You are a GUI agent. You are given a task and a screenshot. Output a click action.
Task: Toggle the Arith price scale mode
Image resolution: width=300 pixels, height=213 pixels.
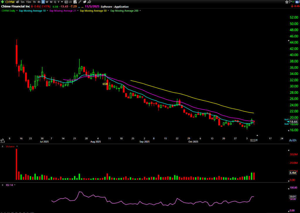(x=293, y=141)
